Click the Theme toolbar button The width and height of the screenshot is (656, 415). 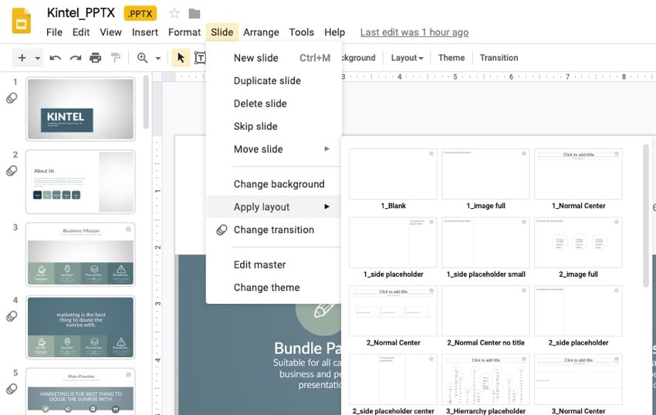point(451,58)
